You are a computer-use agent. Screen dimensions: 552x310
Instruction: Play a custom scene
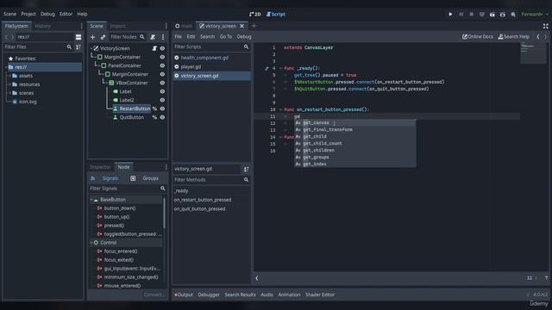[x=503, y=15]
